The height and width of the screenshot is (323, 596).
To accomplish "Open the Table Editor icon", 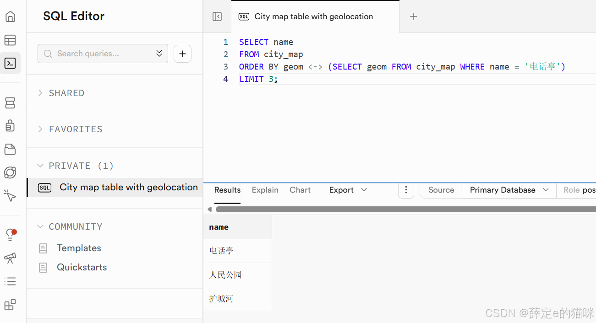I will tap(10, 40).
